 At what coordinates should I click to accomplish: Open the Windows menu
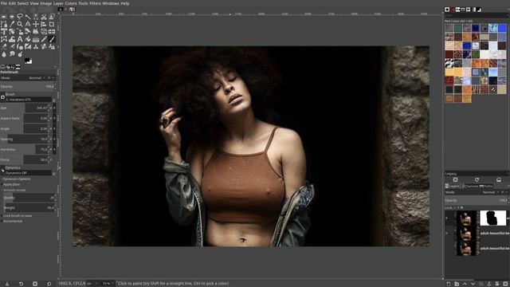111,3
